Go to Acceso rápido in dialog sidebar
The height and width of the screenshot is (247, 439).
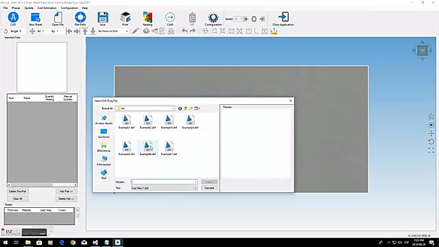coord(104,119)
